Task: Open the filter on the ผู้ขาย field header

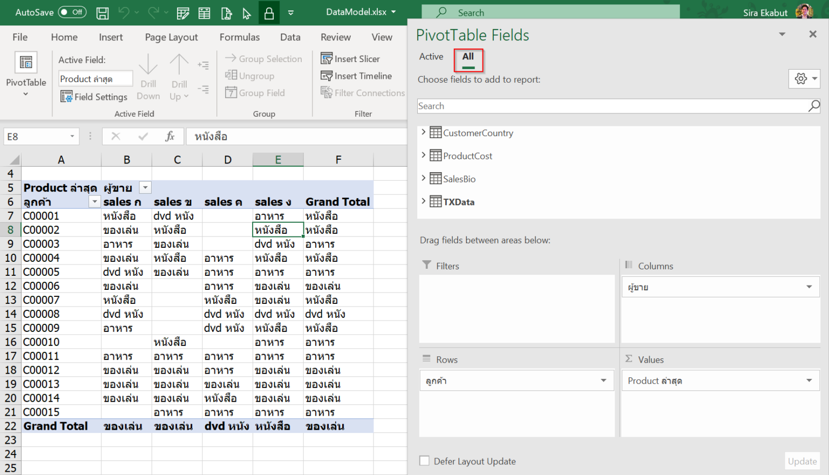Action: click(x=145, y=187)
